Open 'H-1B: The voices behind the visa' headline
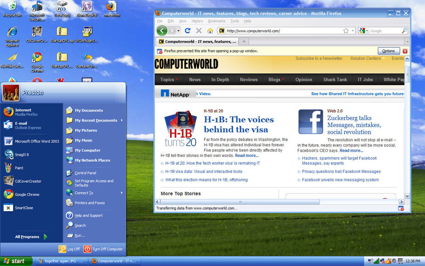Viewport: 425px width, 266px height. [x=238, y=124]
